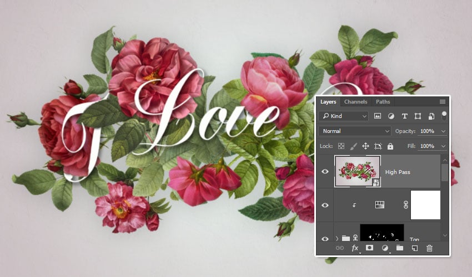The width and height of the screenshot is (472, 277).
Task: Add a layer mask button
Action: [369, 248]
